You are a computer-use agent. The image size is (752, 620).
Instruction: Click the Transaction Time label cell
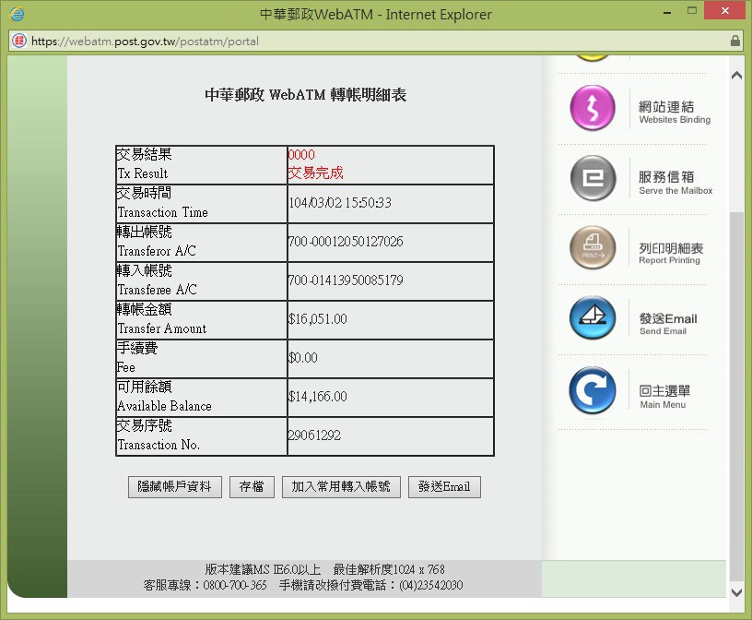pyautogui.click(x=202, y=204)
